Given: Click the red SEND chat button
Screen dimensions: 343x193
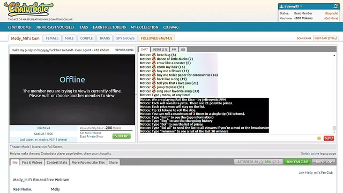Looking at the screenshot, I should [329, 138].
